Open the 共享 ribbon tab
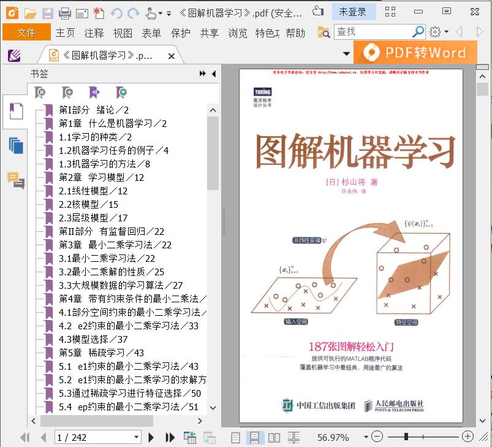This screenshot has height=447, width=492. 210,32
